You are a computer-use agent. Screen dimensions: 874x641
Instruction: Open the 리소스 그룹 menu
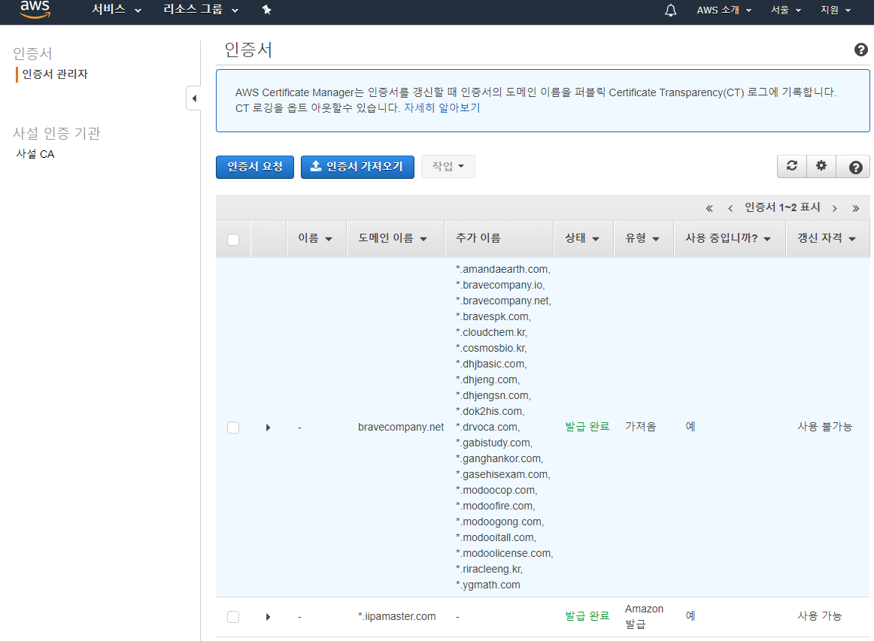pyautogui.click(x=201, y=10)
